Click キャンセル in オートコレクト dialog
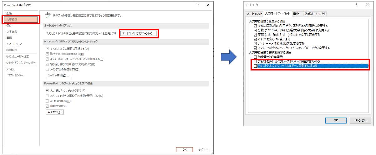Viewport: 376px width, 155px height. [x=360, y=120]
